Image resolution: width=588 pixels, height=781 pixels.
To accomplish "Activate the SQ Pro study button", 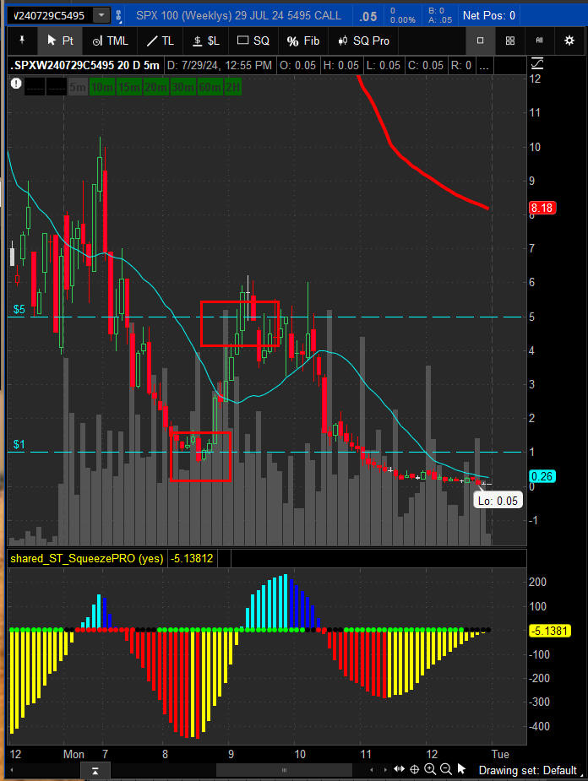I will point(363,41).
